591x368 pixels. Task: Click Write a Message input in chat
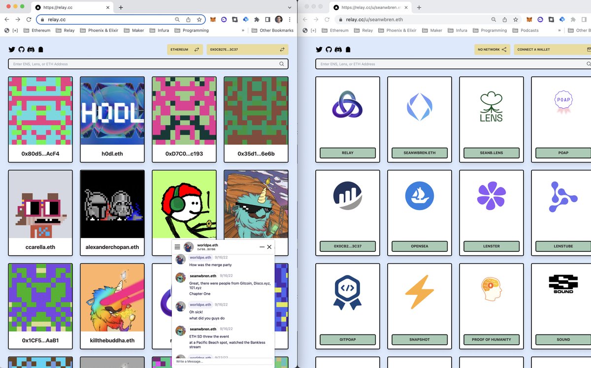(223, 362)
